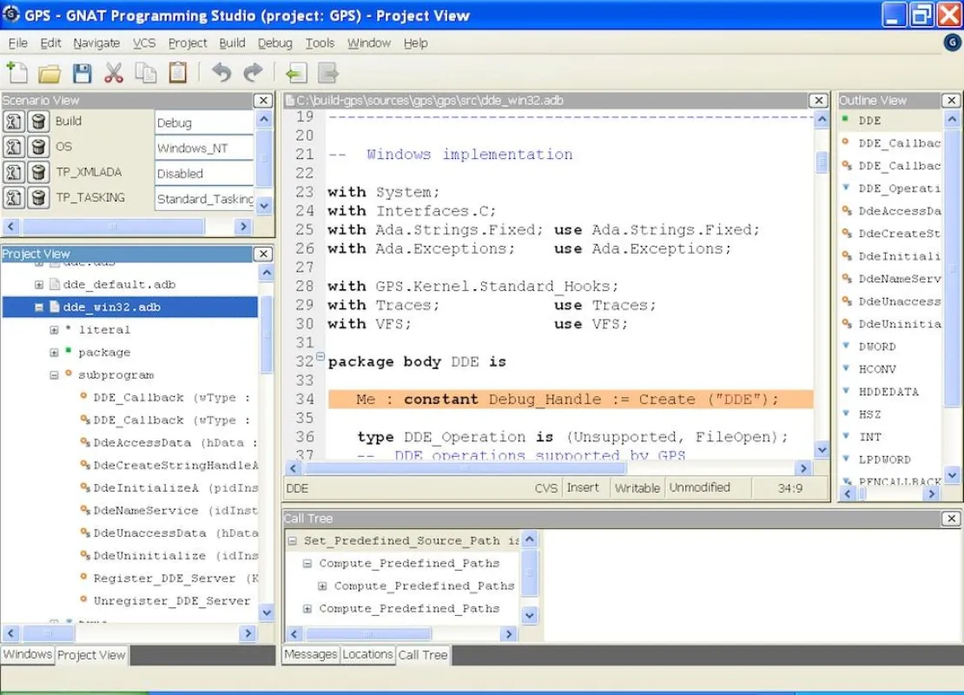Click the editor's vertical scroll down arrow
Image resolution: width=964 pixels, height=695 pixels.
822,450
